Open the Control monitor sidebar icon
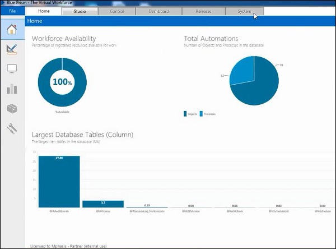The width and height of the screenshot is (336, 249). tap(12, 68)
